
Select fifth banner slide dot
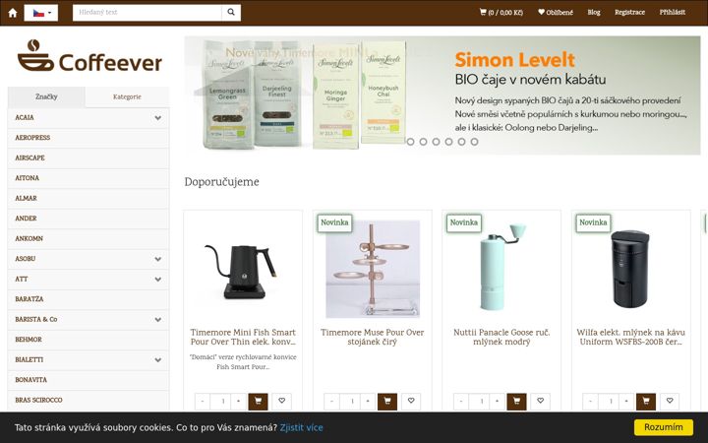[x=461, y=142]
